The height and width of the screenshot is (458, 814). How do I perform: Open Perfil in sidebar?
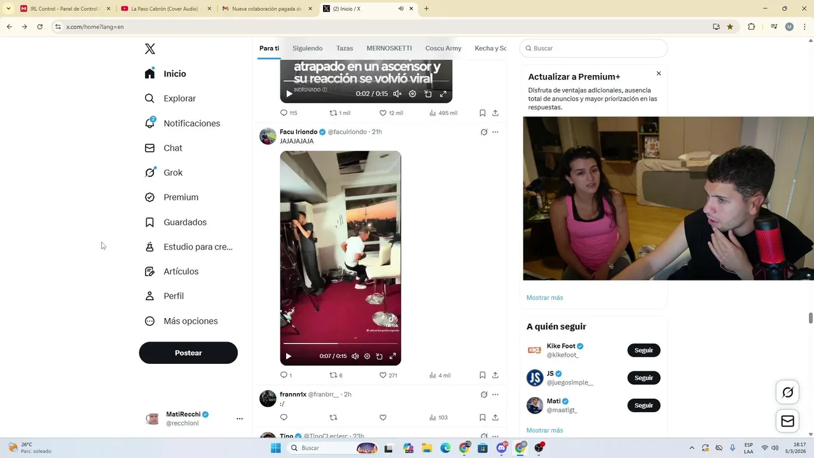pos(164,296)
